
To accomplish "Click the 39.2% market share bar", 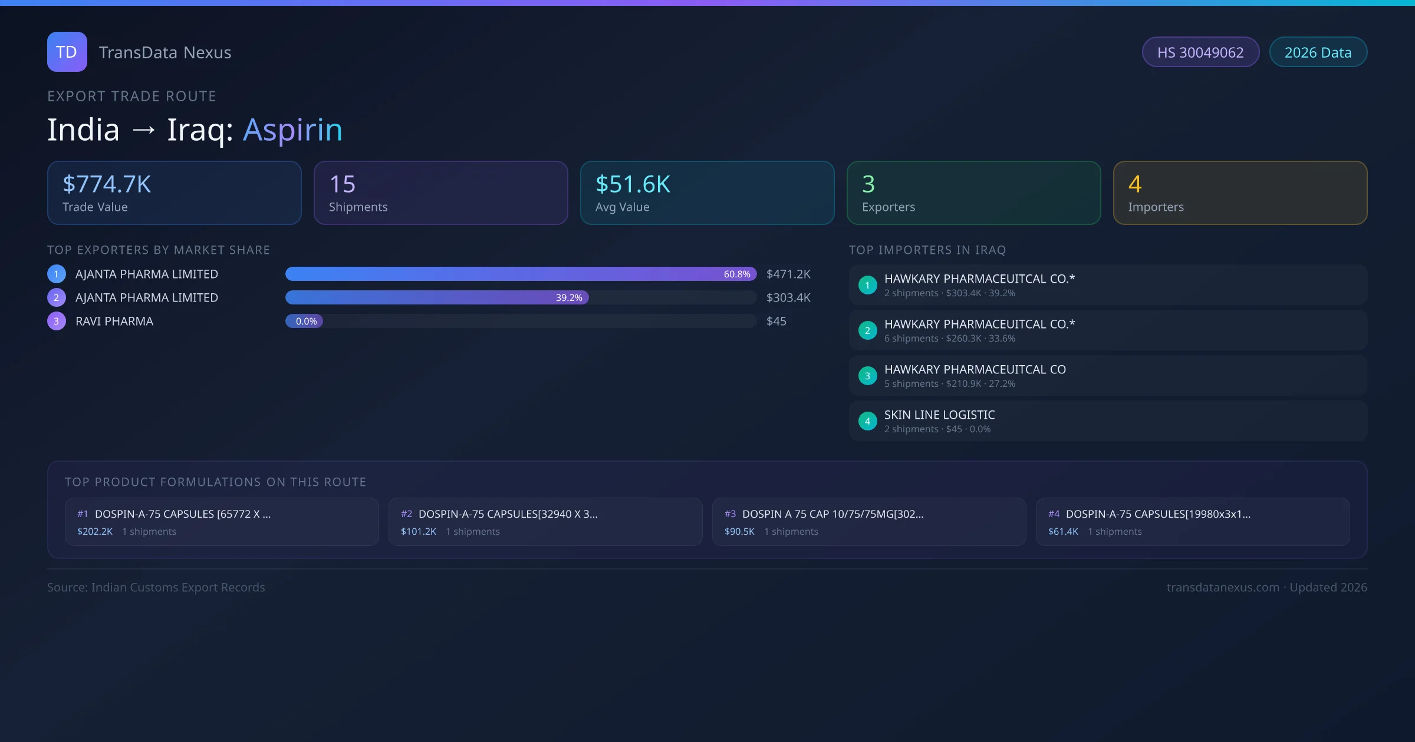I will 436,297.
